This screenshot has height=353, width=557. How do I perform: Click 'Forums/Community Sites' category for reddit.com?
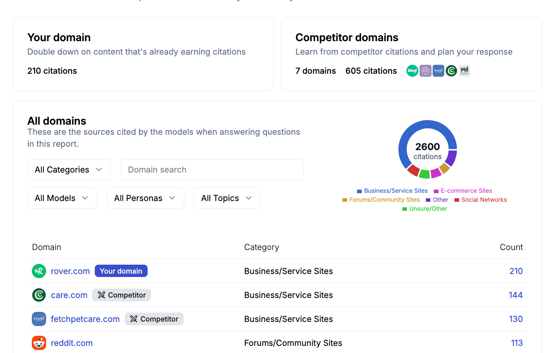pos(293,343)
